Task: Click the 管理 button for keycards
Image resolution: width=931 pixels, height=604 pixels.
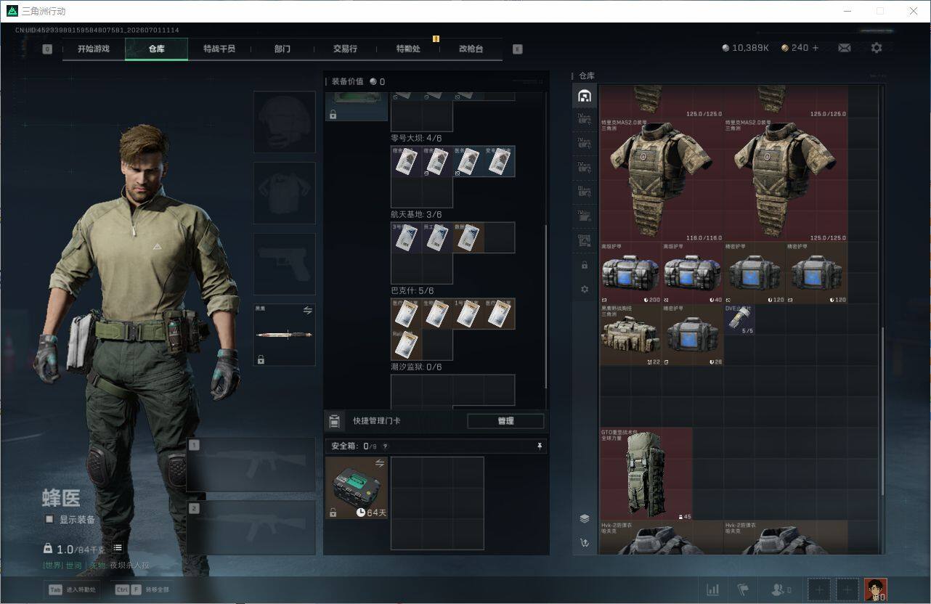Action: click(x=505, y=421)
